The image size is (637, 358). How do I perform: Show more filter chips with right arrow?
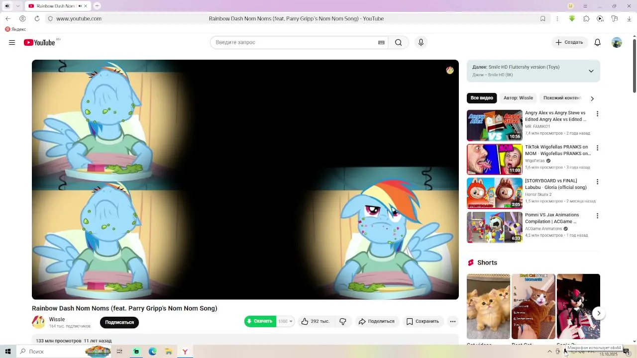[x=592, y=98]
